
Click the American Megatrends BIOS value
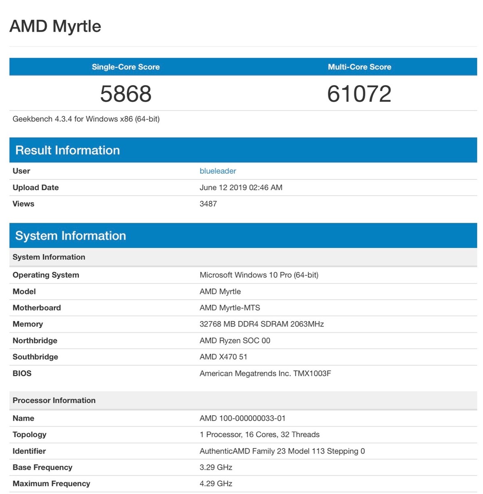(x=265, y=373)
